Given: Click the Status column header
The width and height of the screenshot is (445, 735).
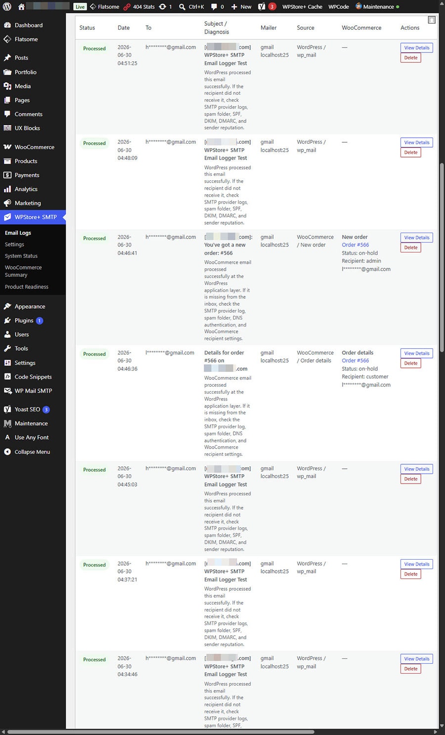Looking at the screenshot, I should 87,28.
